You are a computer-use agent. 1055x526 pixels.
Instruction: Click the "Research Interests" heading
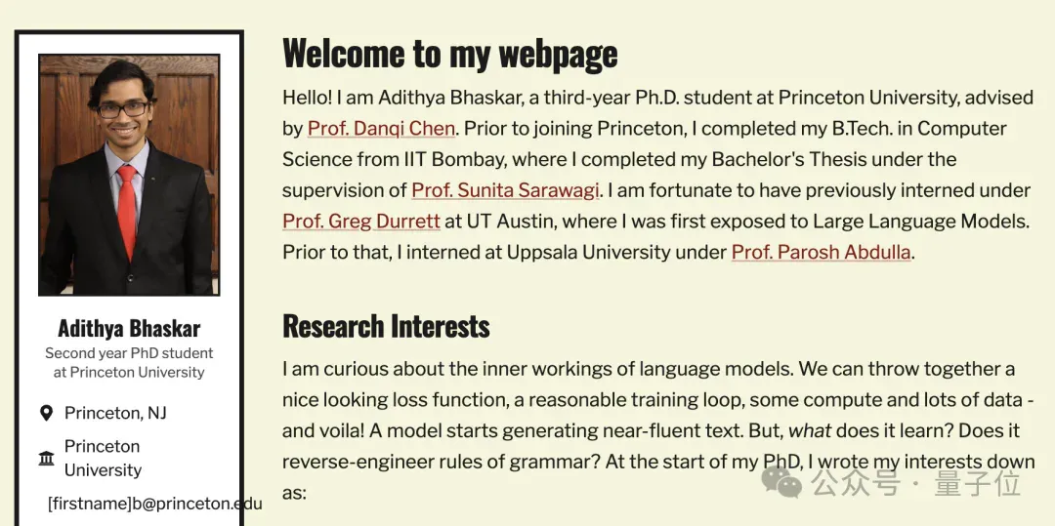tap(386, 326)
